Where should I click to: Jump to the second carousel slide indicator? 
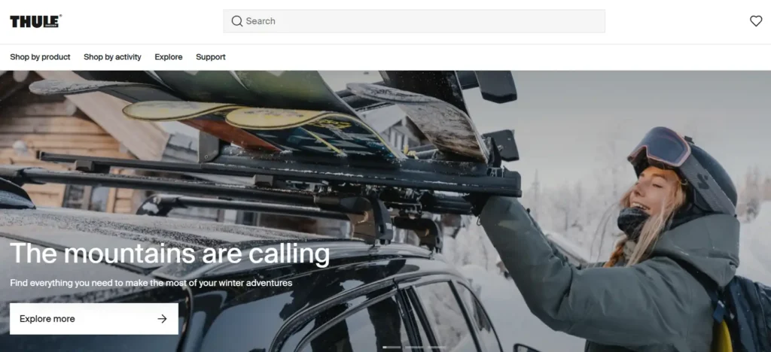tap(414, 347)
